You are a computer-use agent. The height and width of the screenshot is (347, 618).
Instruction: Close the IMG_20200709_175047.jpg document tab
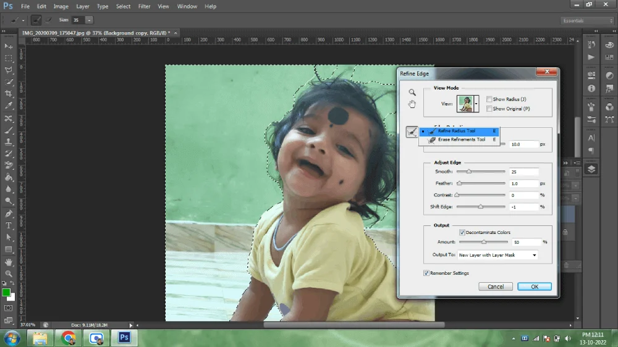tap(176, 33)
